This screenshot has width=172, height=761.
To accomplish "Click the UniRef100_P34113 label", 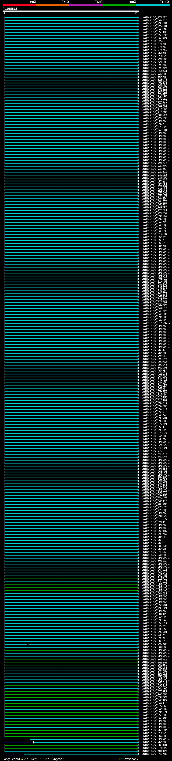I will pos(154,581).
